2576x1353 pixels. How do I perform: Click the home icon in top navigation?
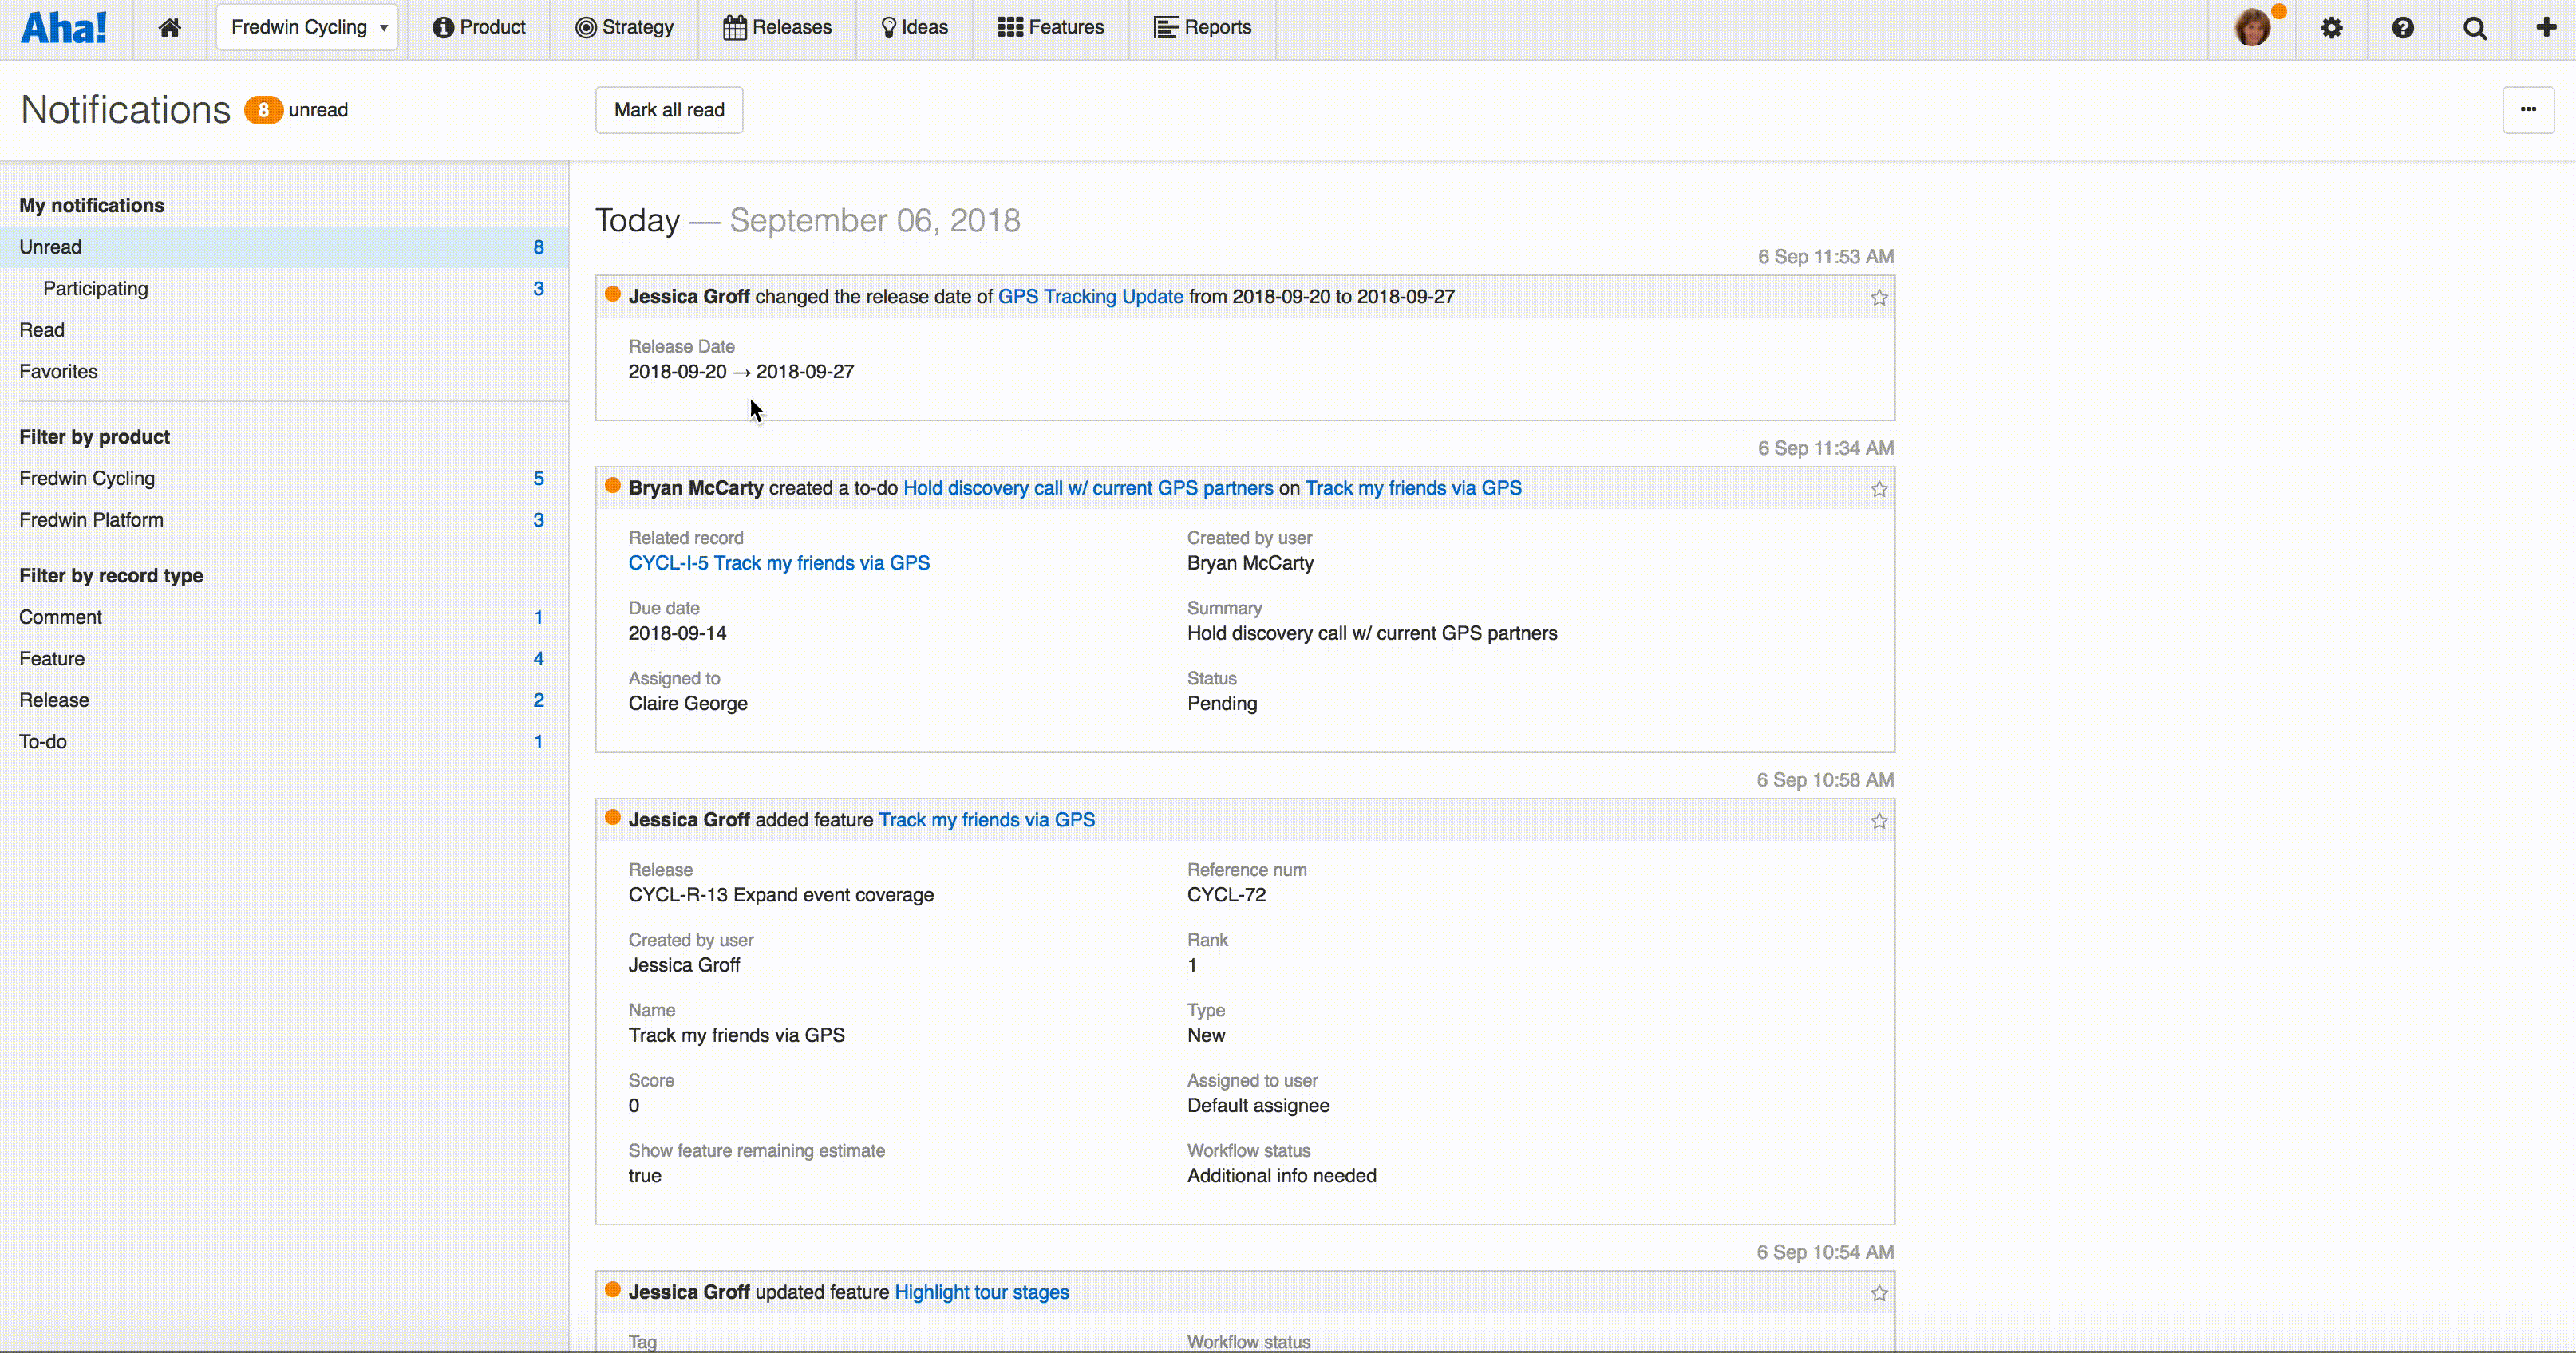pyautogui.click(x=170, y=28)
